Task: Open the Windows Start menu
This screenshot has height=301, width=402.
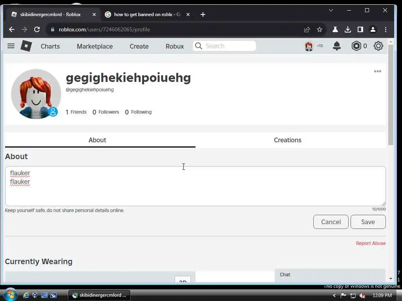Action: tap(10, 295)
